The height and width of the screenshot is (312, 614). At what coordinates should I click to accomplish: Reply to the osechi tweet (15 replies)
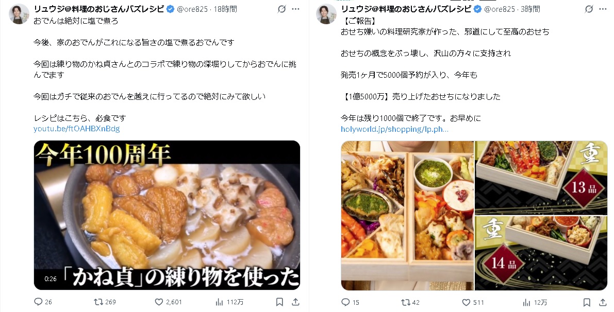[x=350, y=302]
